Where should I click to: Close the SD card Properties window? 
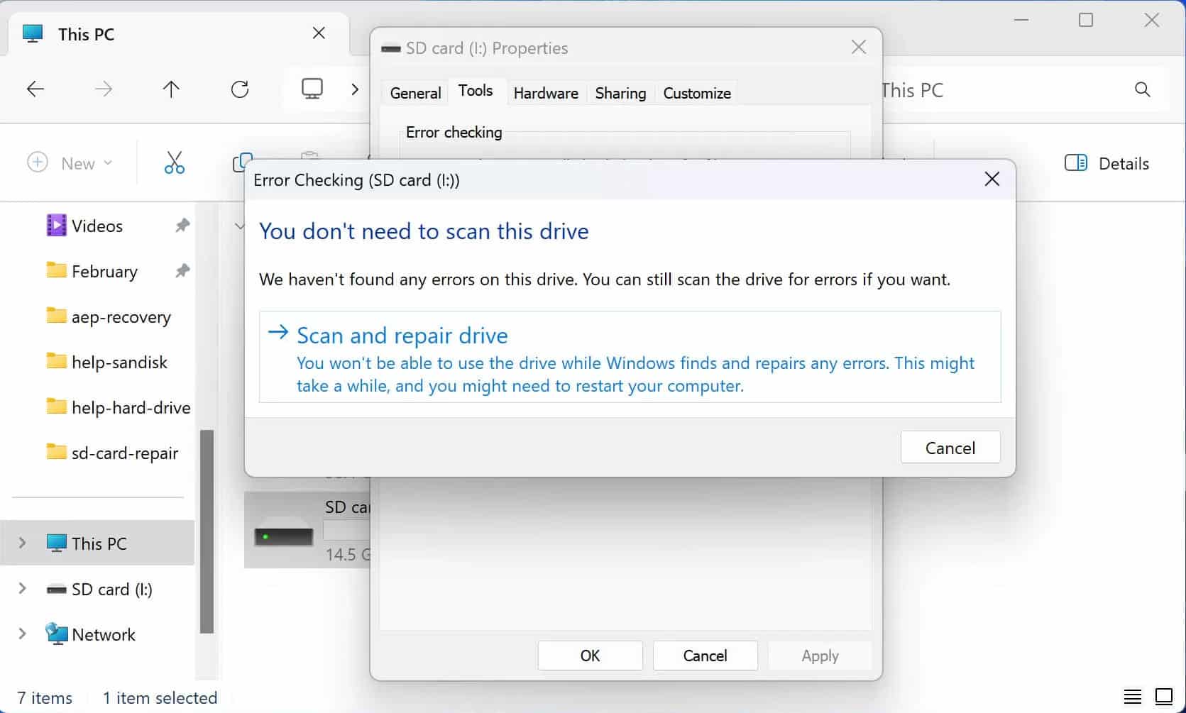click(x=859, y=48)
